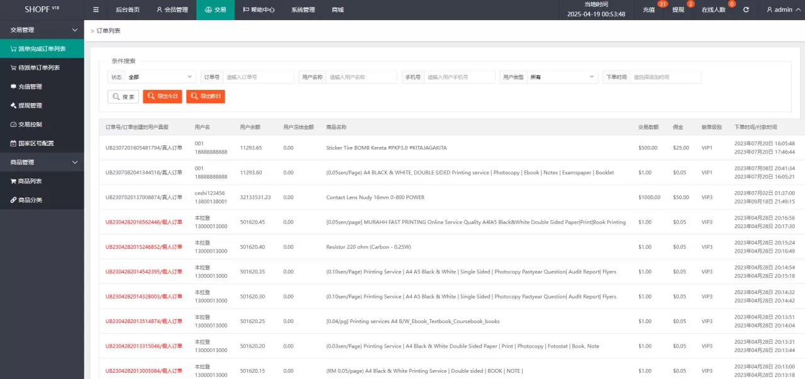The height and width of the screenshot is (379, 805).
Task: Click the link icon beside 商品分类
Action: click(13, 200)
